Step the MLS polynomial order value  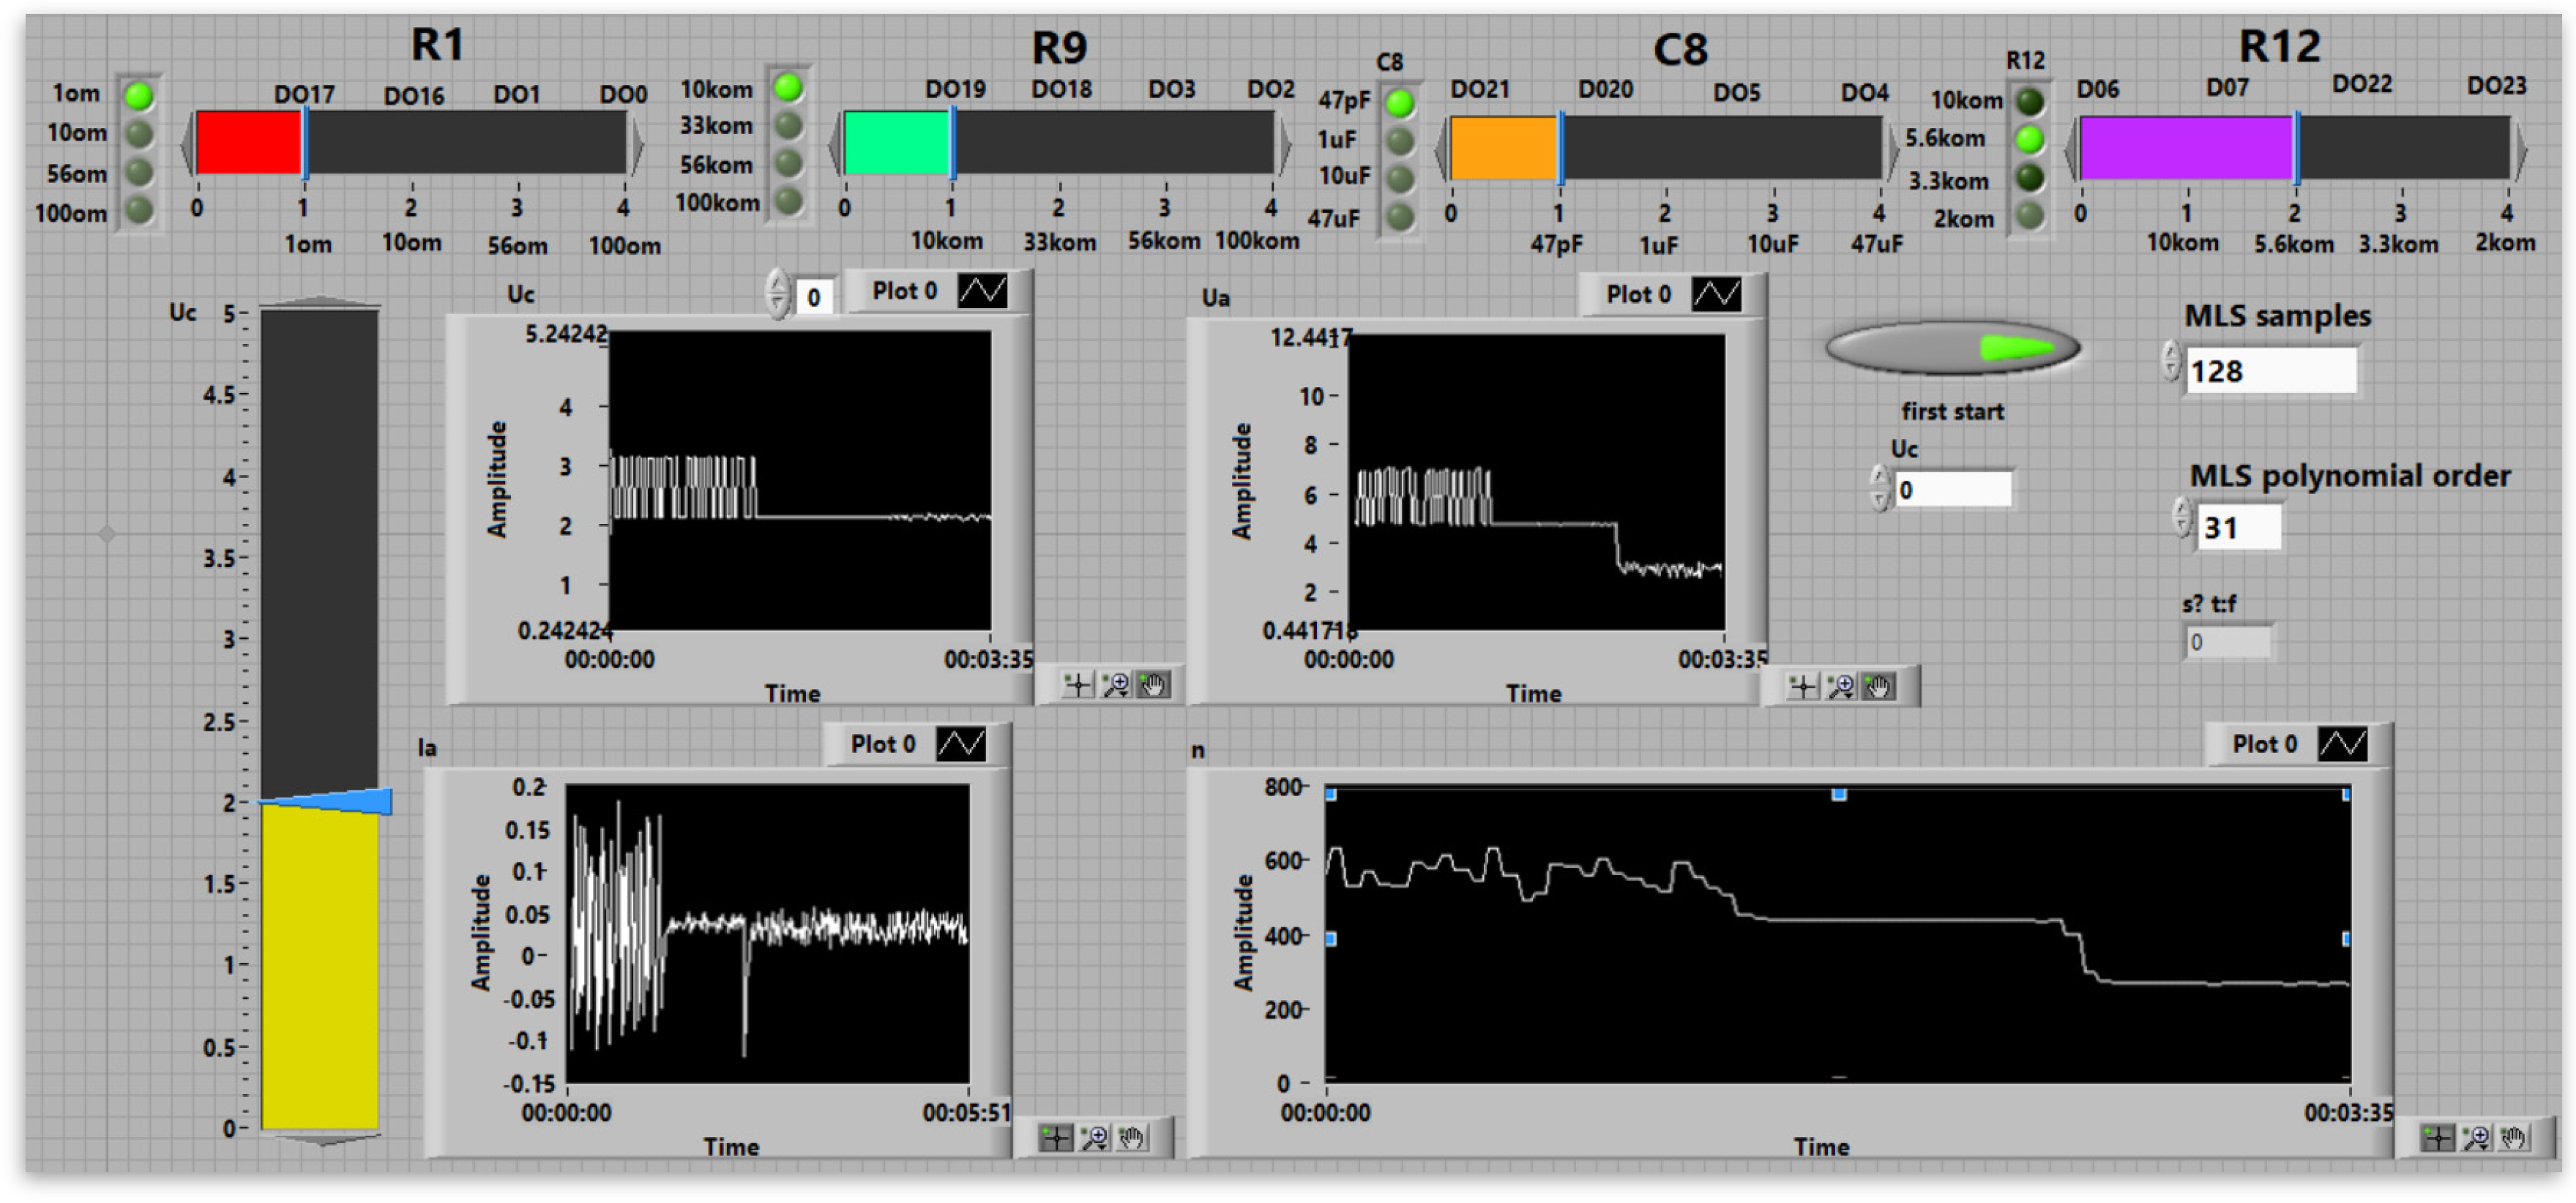tap(2182, 518)
